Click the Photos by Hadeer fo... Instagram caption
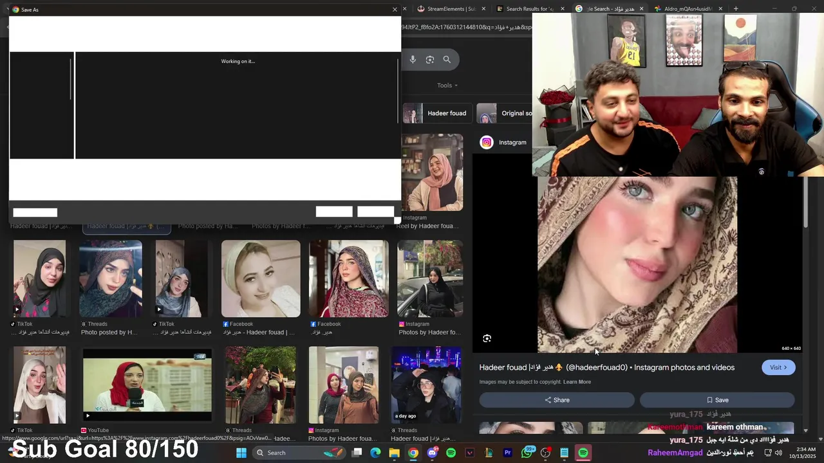 [429, 332]
